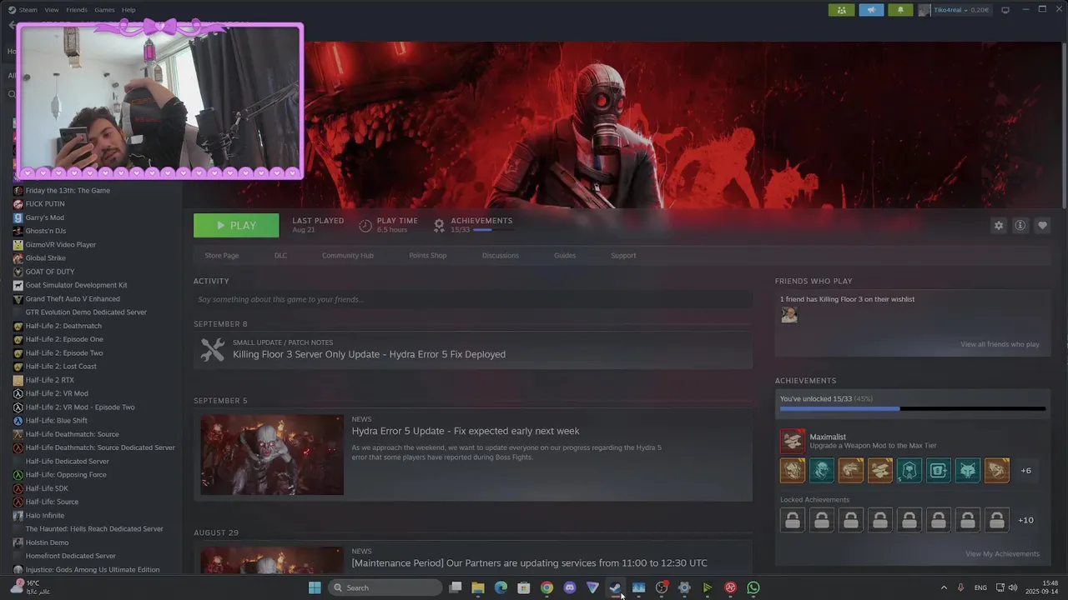The height and width of the screenshot is (600, 1068).
Task: Add game to favorites heart icon
Action: click(x=1042, y=226)
